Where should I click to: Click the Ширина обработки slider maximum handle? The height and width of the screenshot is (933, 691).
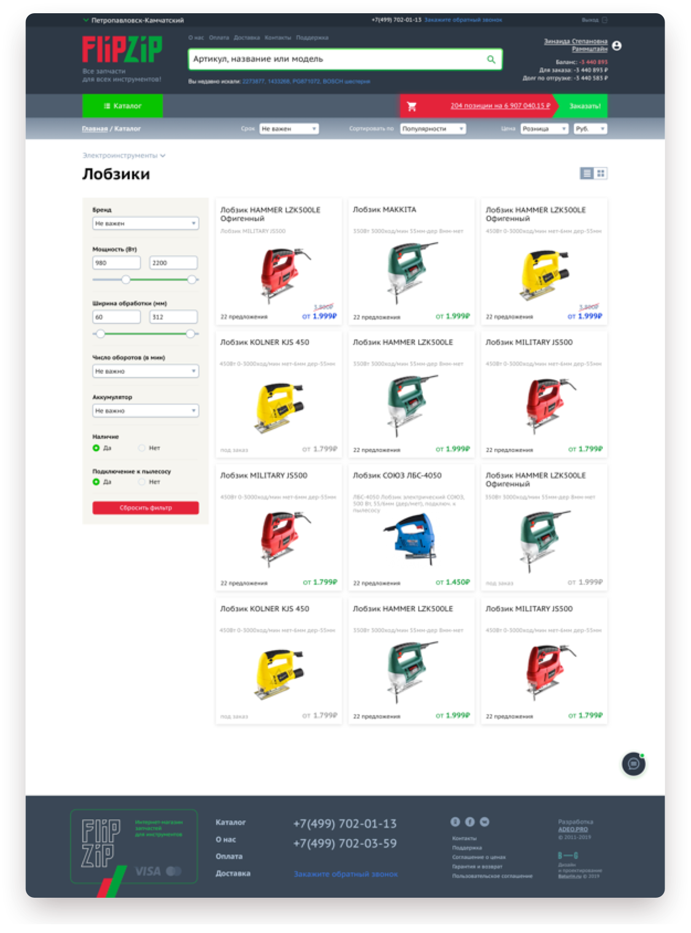pos(190,334)
